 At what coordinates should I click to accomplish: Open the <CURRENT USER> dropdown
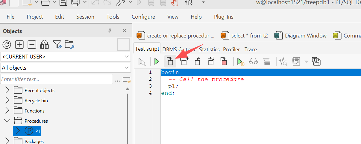coord(66,56)
